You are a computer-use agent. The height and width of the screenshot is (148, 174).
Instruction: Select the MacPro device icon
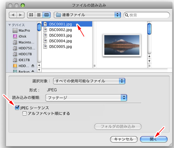[15, 31]
